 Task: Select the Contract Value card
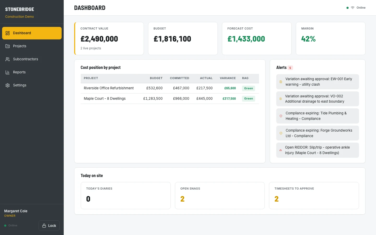(109, 38)
